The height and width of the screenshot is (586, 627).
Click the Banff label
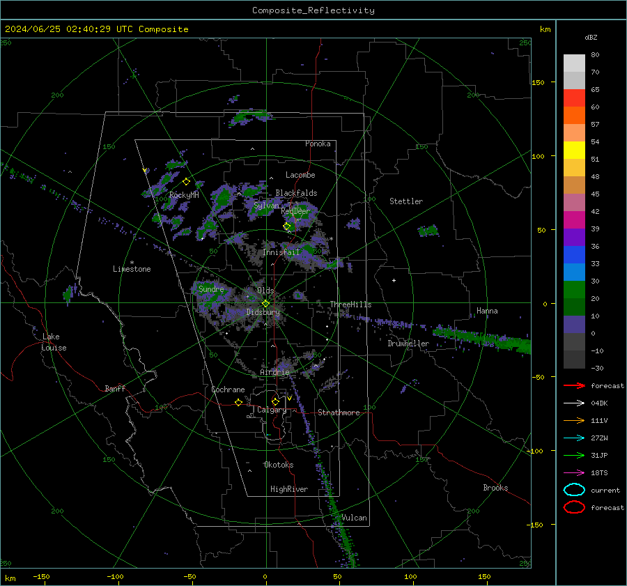coord(115,388)
